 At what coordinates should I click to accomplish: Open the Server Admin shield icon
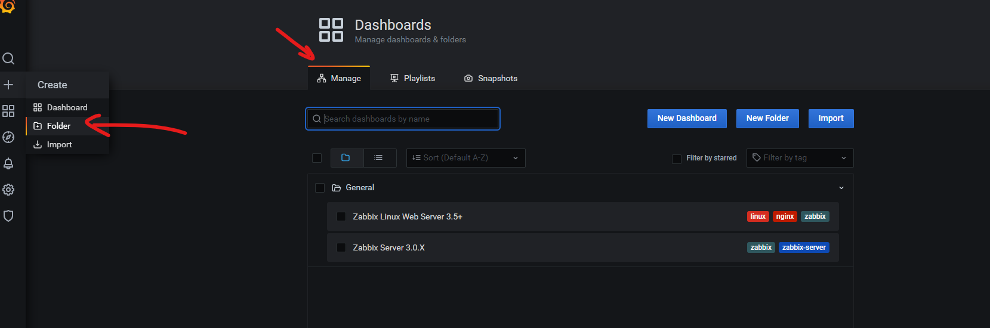(8, 216)
